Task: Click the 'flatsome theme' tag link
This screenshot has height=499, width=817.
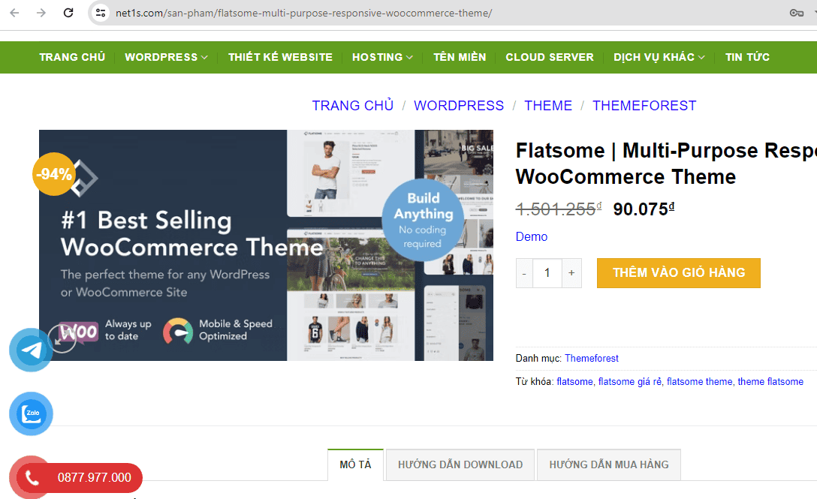Action: [699, 382]
